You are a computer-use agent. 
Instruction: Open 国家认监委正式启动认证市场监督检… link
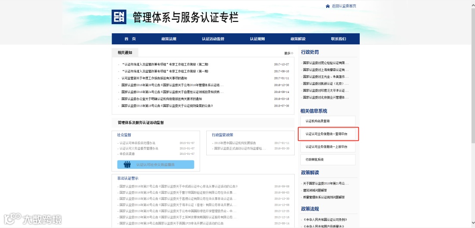(240, 149)
